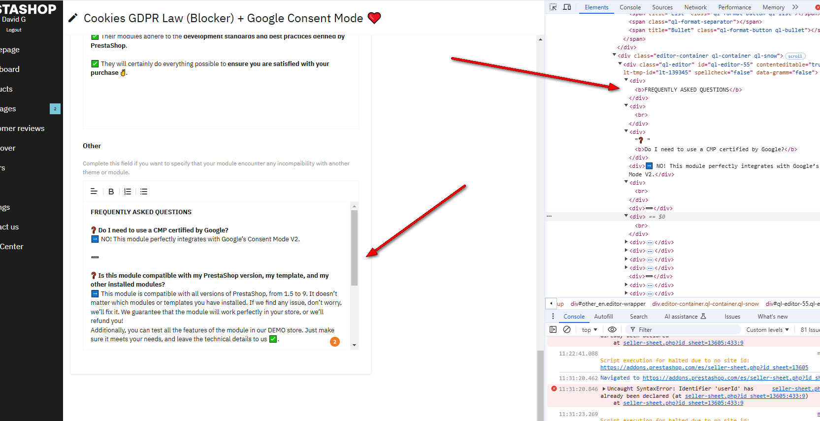Open the sidebar item ending in "Center"

click(x=12, y=247)
